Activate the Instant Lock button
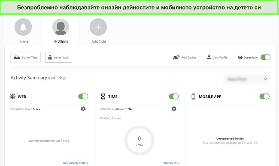 pos(58,57)
